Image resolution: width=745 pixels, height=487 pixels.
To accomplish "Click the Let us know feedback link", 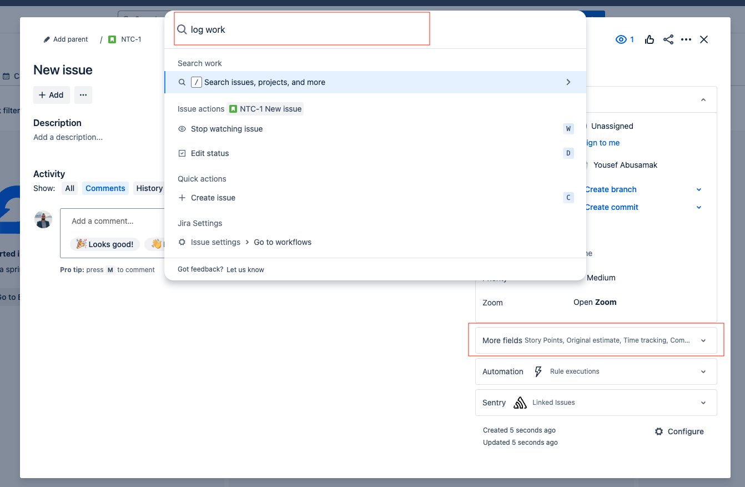I will point(245,269).
